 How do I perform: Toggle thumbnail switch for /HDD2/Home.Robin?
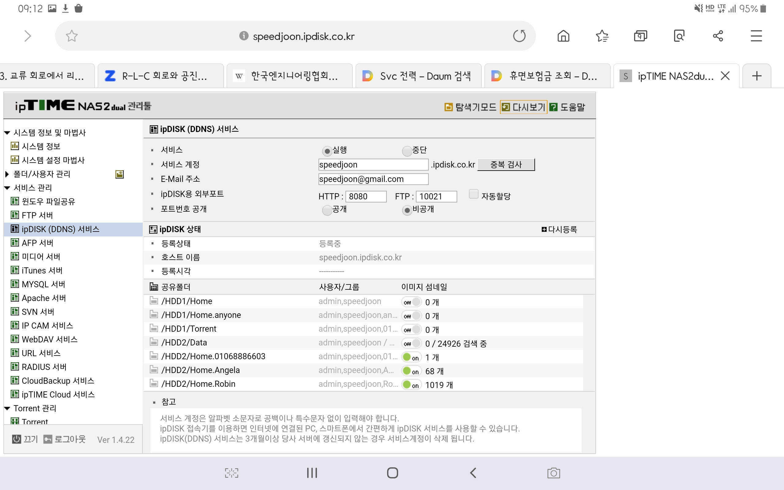[411, 385]
